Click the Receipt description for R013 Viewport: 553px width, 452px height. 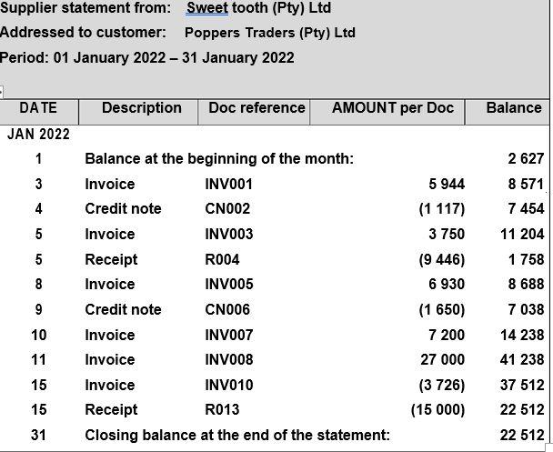click(x=111, y=409)
